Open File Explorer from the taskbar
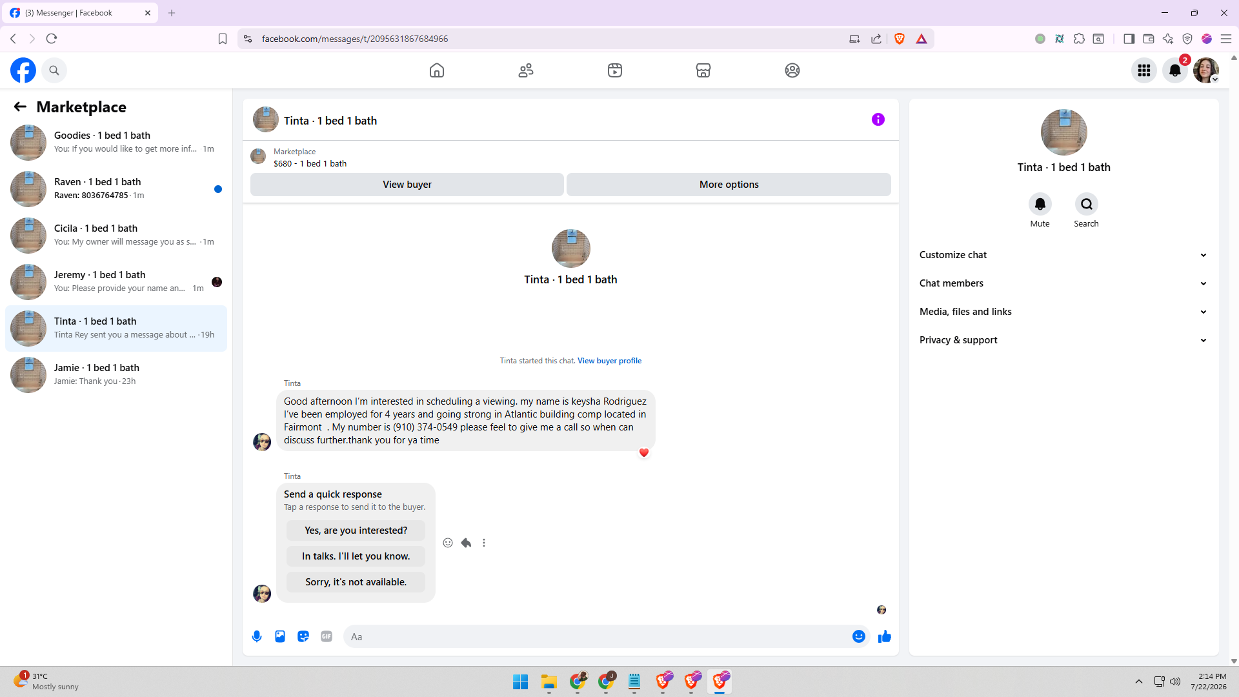 tap(549, 682)
